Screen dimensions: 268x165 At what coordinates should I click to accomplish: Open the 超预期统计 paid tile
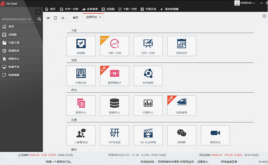[115, 76]
